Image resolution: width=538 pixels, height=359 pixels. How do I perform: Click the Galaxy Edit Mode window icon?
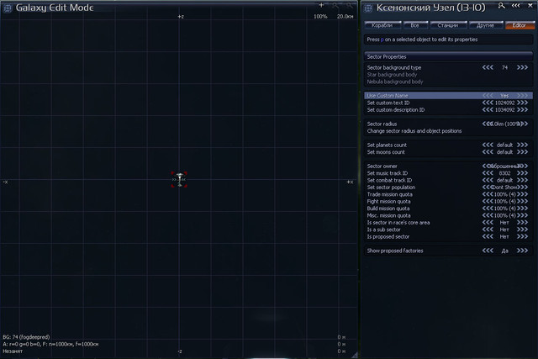click(8, 8)
